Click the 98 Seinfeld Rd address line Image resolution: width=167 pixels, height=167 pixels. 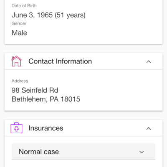35,90
